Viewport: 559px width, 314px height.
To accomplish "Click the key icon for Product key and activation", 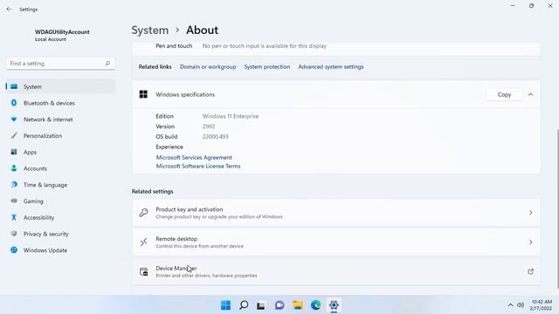I will point(143,213).
